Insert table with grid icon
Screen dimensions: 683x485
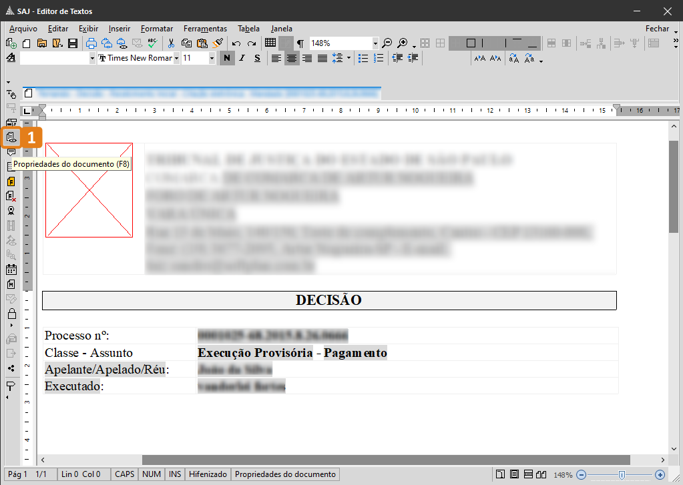pos(270,43)
